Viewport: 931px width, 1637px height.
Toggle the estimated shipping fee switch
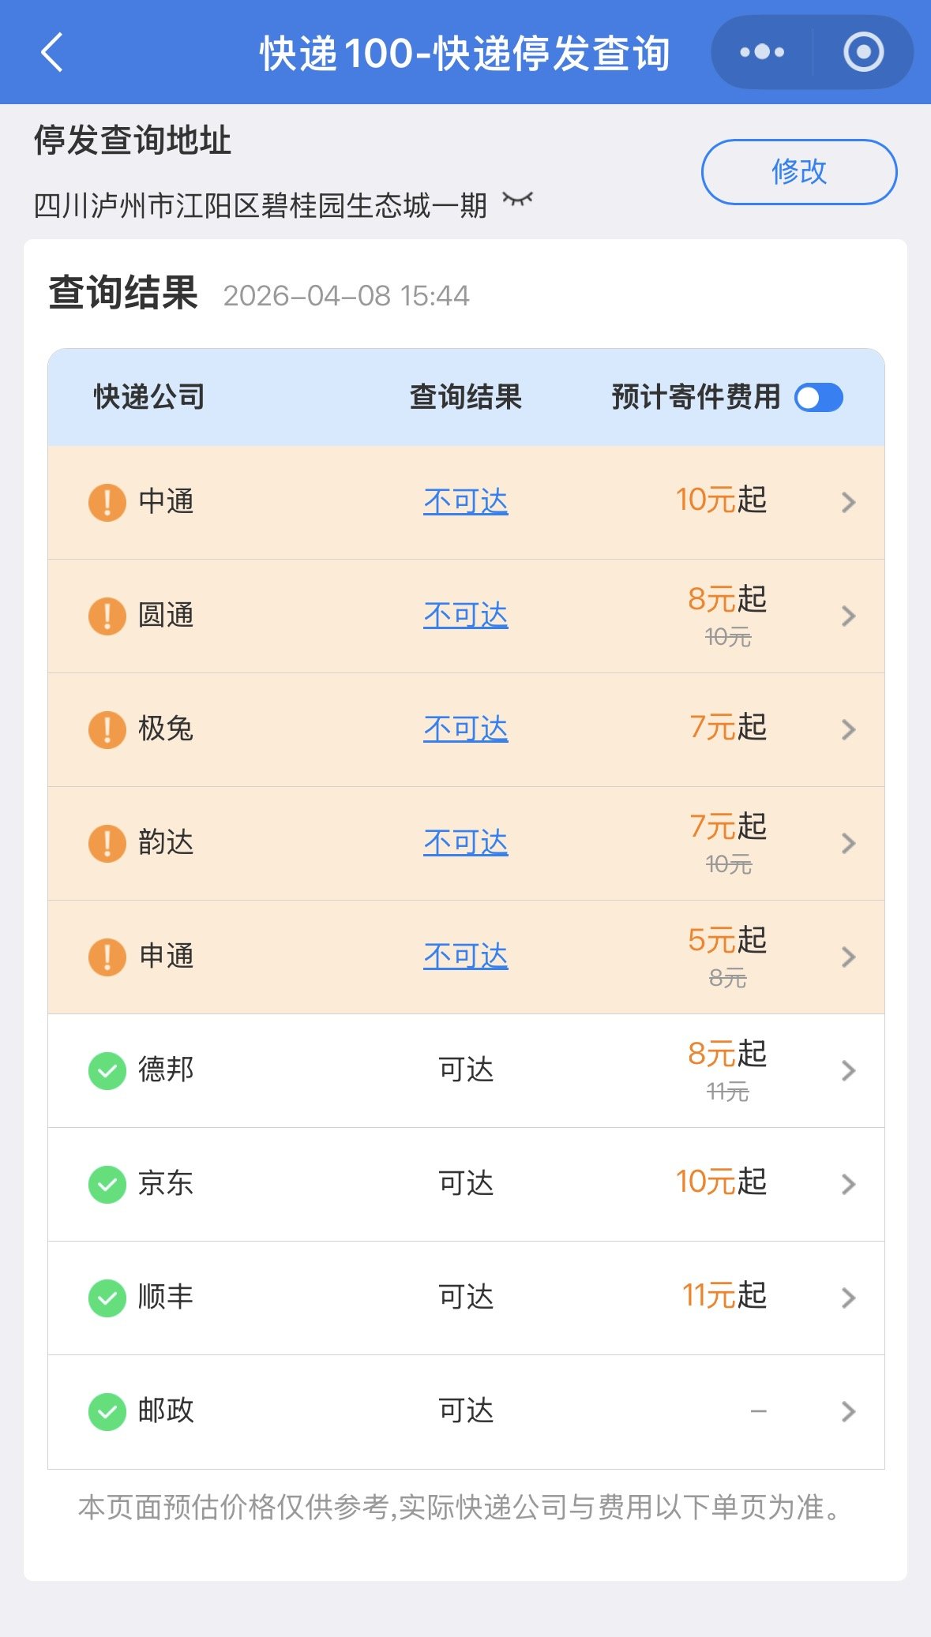[819, 398]
